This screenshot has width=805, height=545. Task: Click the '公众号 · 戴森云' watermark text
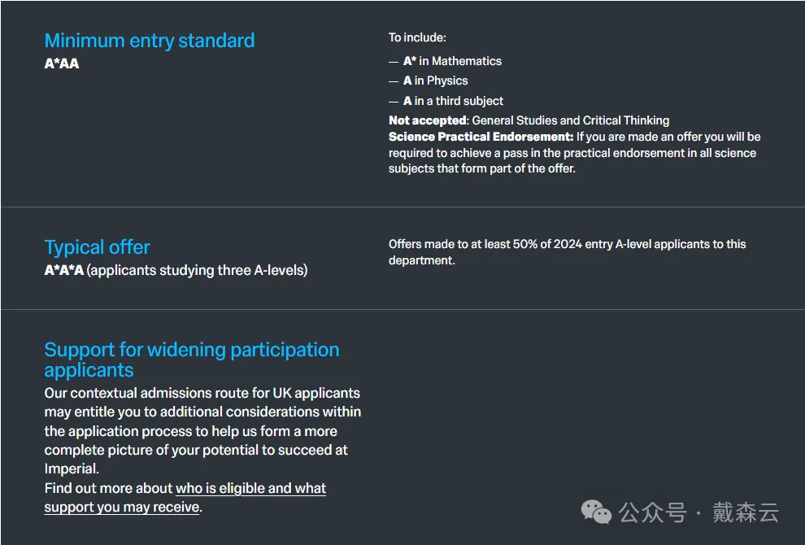698,512
